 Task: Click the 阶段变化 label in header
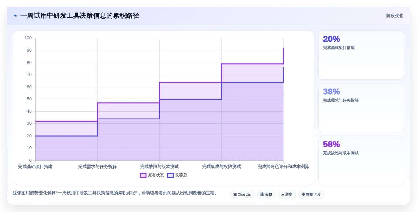click(x=395, y=16)
